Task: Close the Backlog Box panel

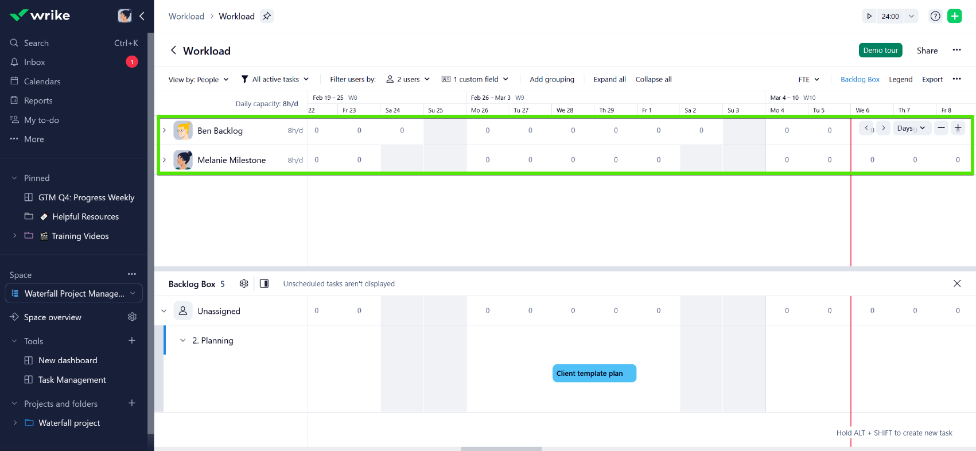Action: tap(957, 283)
